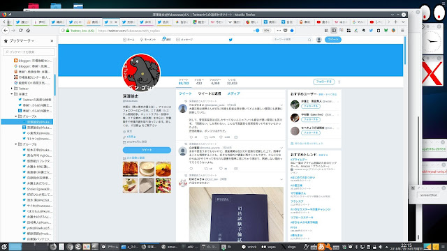The width and height of the screenshot is (447, 251).
Task: Click the blue bookmark star icon
Action: pyautogui.click(x=292, y=31)
